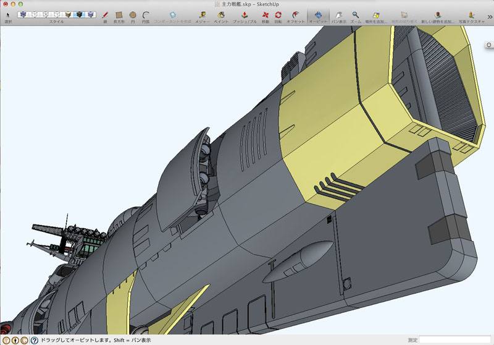Enable the shaded-with-textures face style
Viewport: 494px width, 345px height.
[80, 14]
